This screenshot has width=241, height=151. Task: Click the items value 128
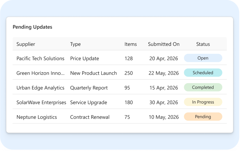point(128,59)
